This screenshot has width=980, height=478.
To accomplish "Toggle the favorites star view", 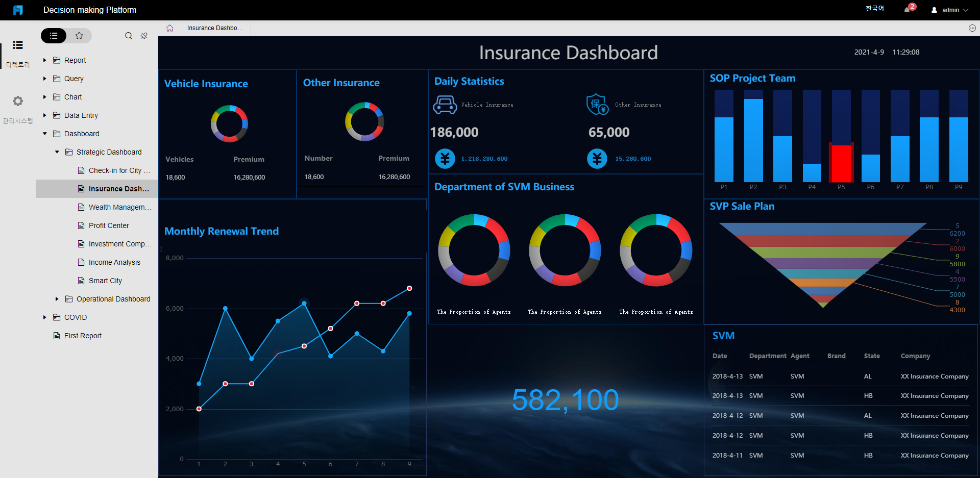I will (x=79, y=36).
